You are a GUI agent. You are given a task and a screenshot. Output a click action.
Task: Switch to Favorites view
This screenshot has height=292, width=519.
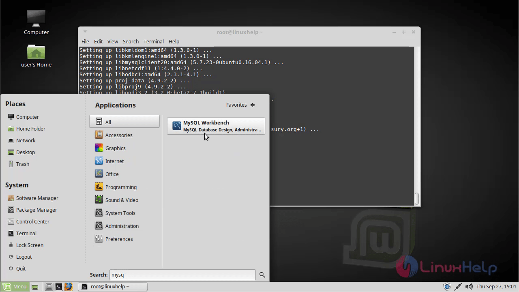pyautogui.click(x=241, y=105)
